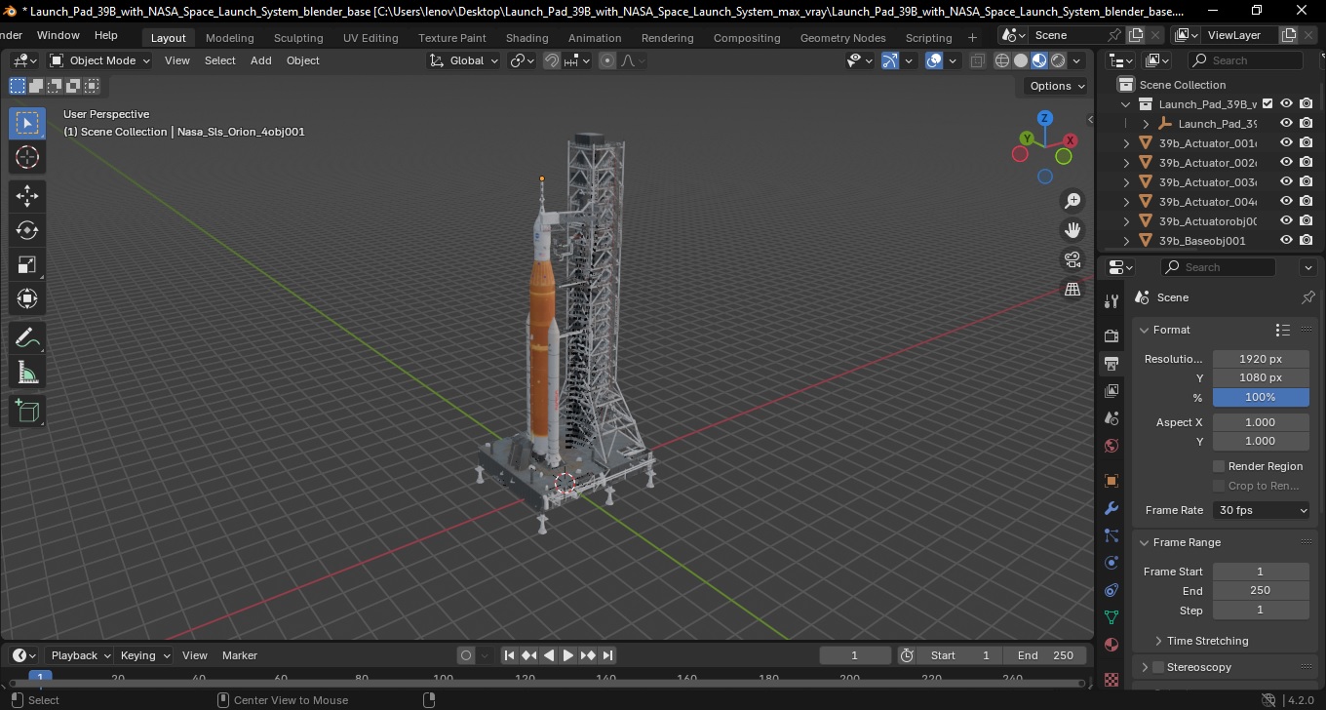Click the viewport pan hand icon
This screenshot has height=710, width=1326.
pos(1072,230)
